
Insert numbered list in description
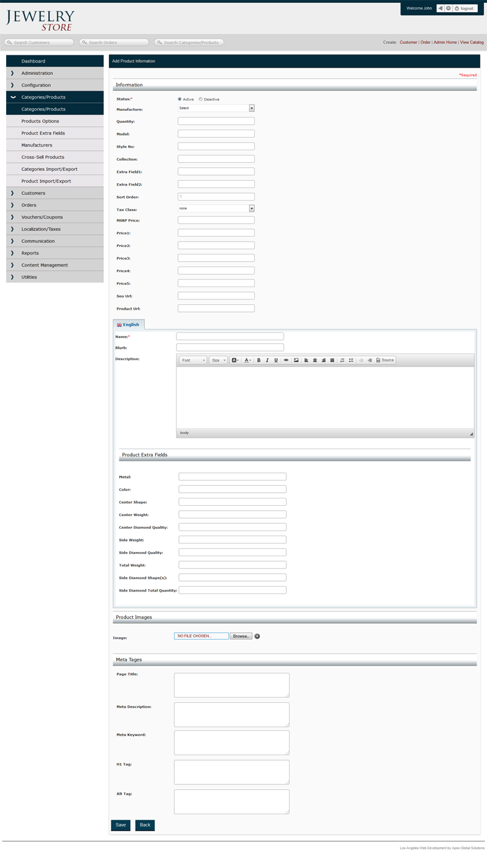tap(342, 360)
